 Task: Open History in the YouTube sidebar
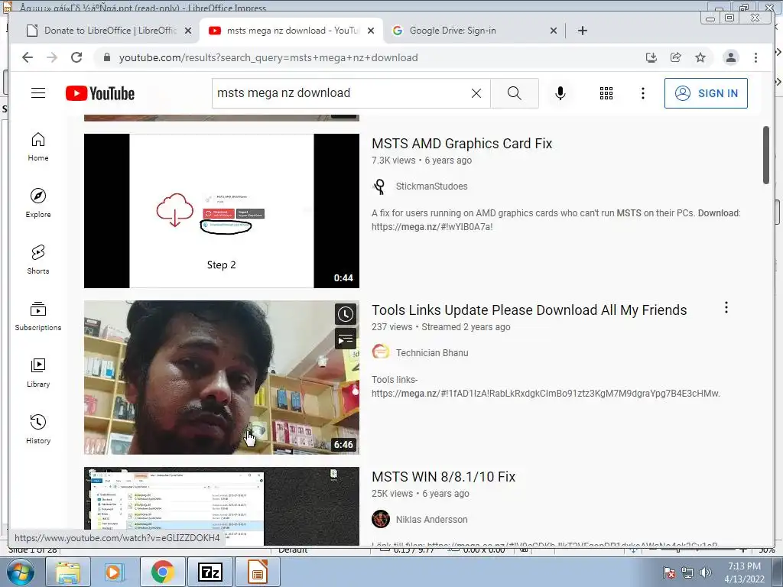point(38,430)
